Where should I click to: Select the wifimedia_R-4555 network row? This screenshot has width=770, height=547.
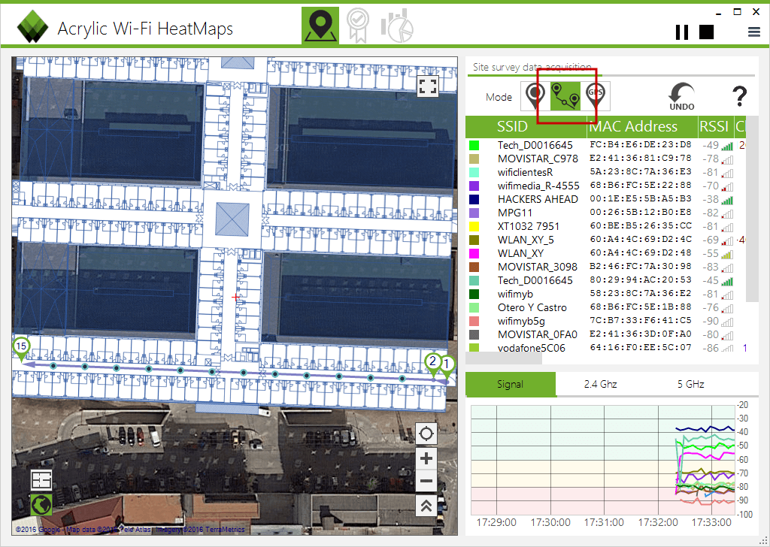point(605,186)
